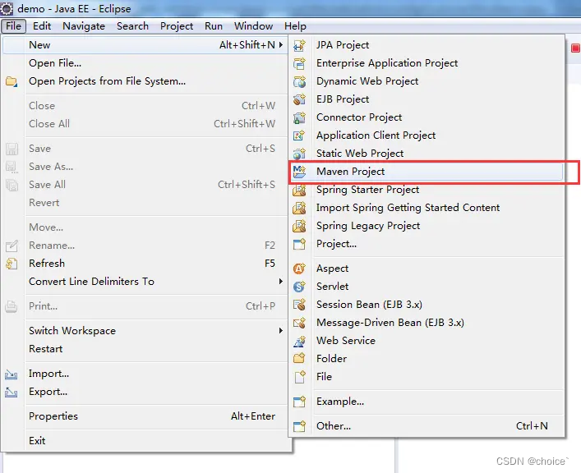The width and height of the screenshot is (581, 473).
Task: Choose Open File... from File menu
Action: 145,63
